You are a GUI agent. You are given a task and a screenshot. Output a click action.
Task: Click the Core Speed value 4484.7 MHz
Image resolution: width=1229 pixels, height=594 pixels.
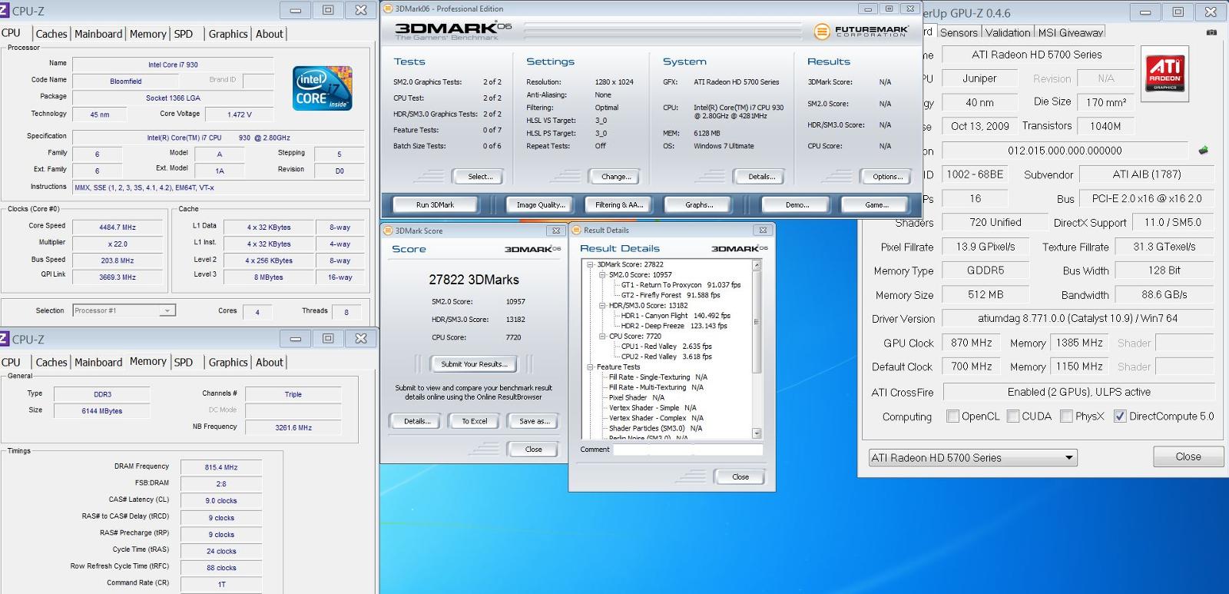118,227
